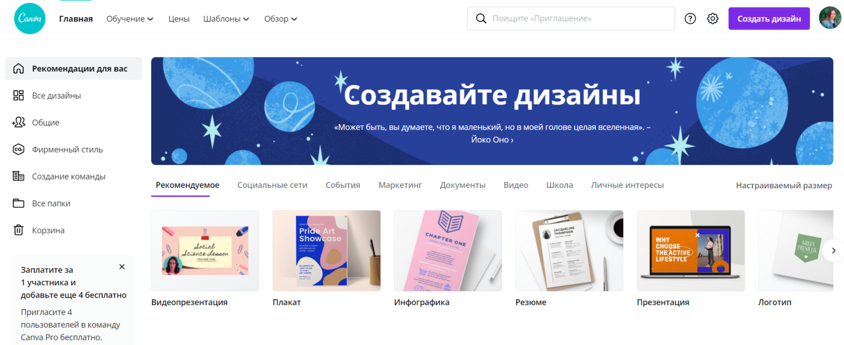Switch to the Маркетинг tab
Screen dimensions: 844x345
400,185
